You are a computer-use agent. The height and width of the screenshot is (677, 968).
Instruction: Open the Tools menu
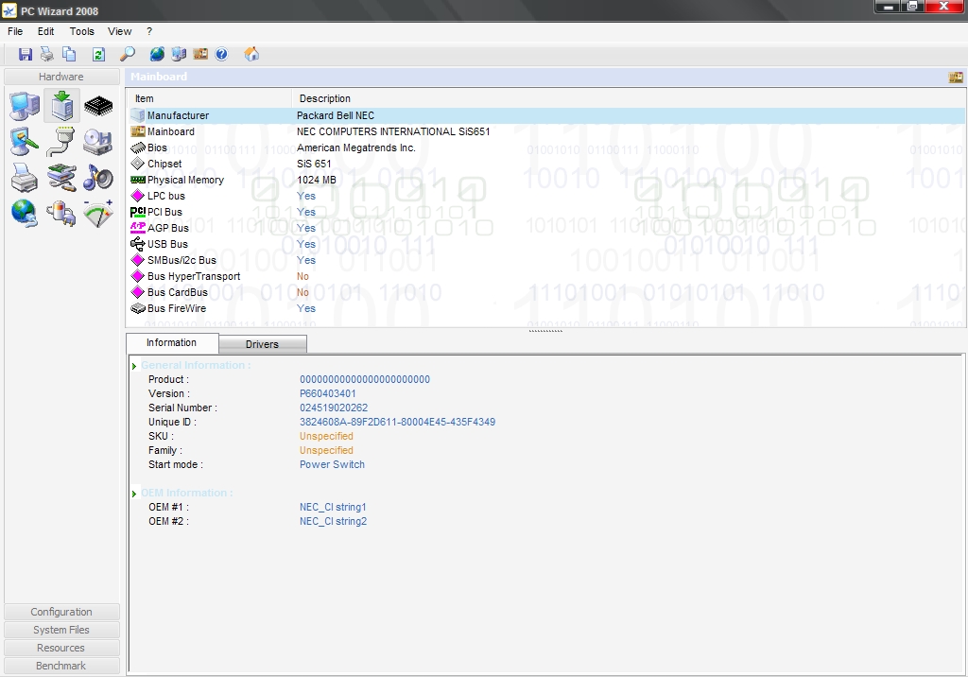click(x=81, y=31)
